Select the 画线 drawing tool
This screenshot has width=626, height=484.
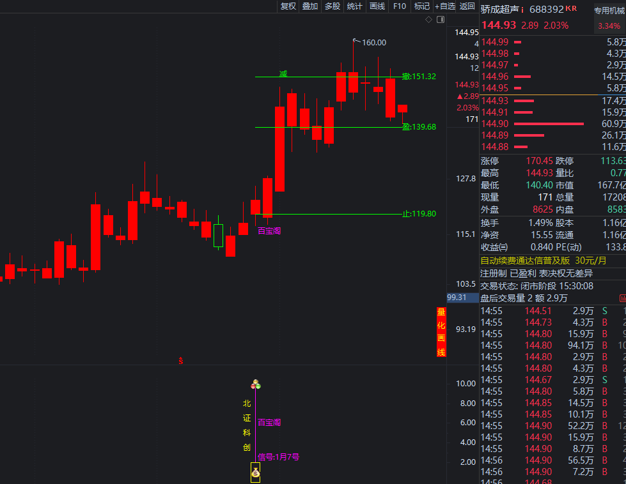click(x=377, y=6)
